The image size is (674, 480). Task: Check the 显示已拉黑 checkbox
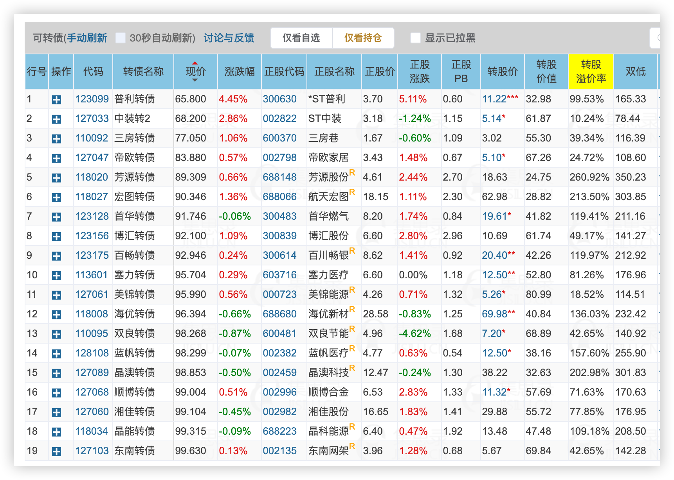(415, 38)
